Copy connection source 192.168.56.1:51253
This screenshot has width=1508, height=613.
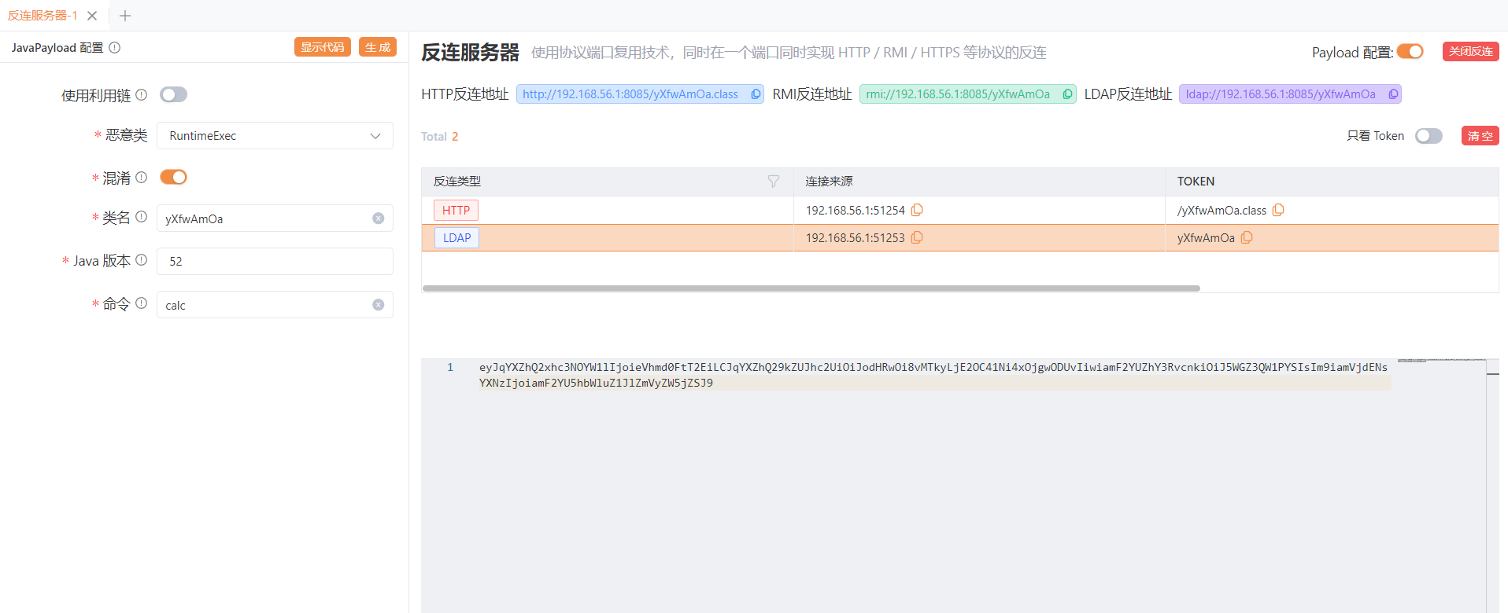pos(917,238)
